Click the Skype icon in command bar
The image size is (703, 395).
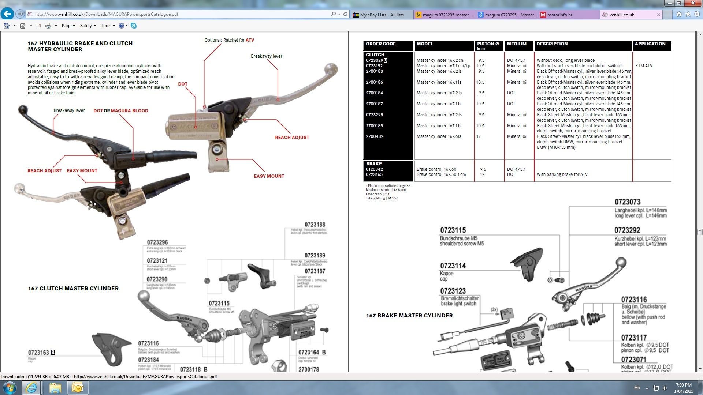[x=134, y=26]
